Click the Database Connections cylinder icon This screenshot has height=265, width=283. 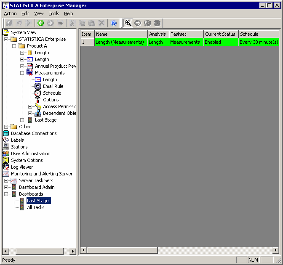6,133
